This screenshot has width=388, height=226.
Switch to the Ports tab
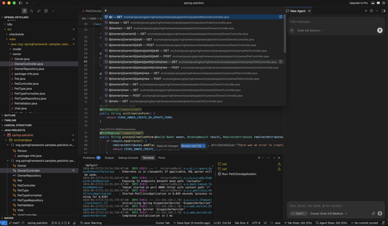[162, 158]
